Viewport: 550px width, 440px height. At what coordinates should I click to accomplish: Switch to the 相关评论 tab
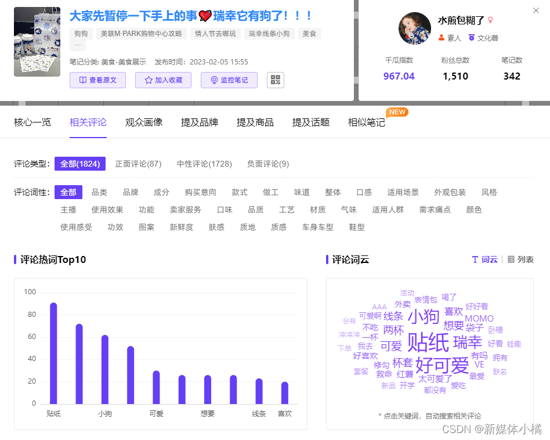[88, 122]
